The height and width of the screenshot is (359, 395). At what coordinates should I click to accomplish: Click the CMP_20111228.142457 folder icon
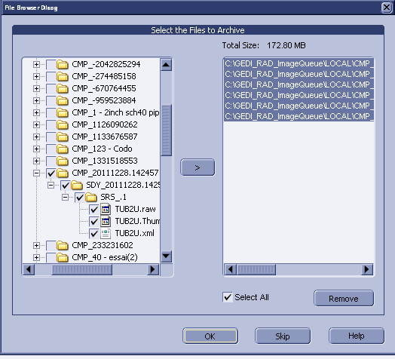click(x=63, y=173)
